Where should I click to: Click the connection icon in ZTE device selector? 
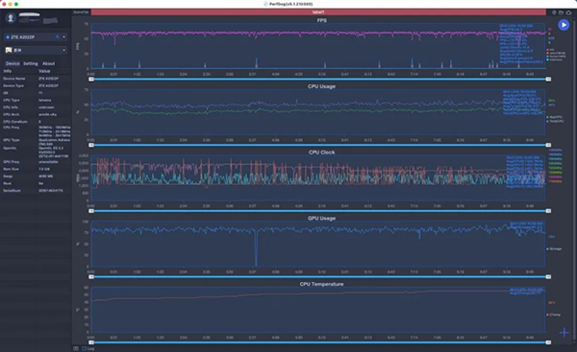point(57,37)
